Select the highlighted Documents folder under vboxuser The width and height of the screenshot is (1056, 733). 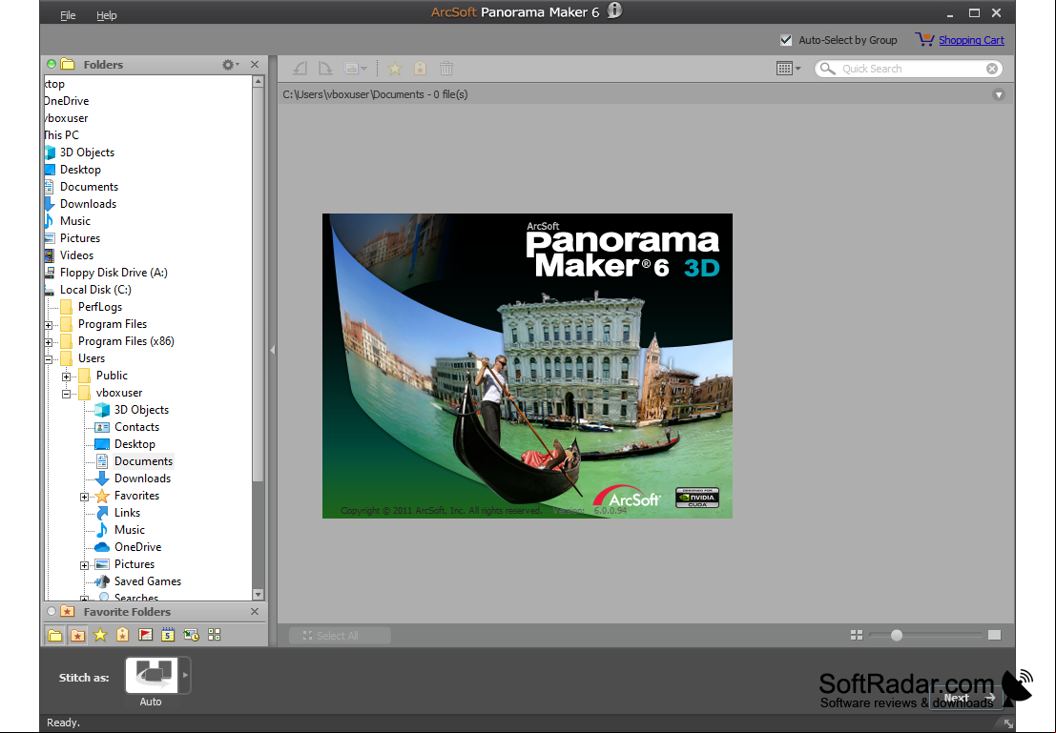143,461
